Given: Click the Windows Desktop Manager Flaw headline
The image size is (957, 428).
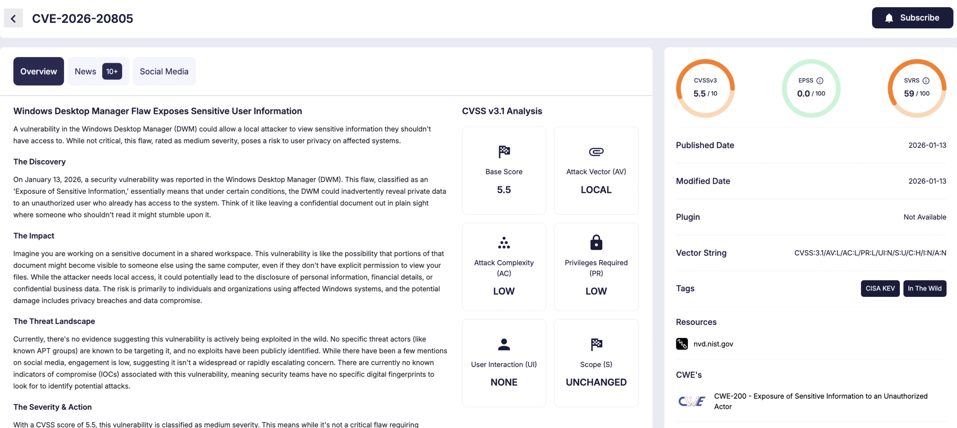Looking at the screenshot, I should coord(158,111).
